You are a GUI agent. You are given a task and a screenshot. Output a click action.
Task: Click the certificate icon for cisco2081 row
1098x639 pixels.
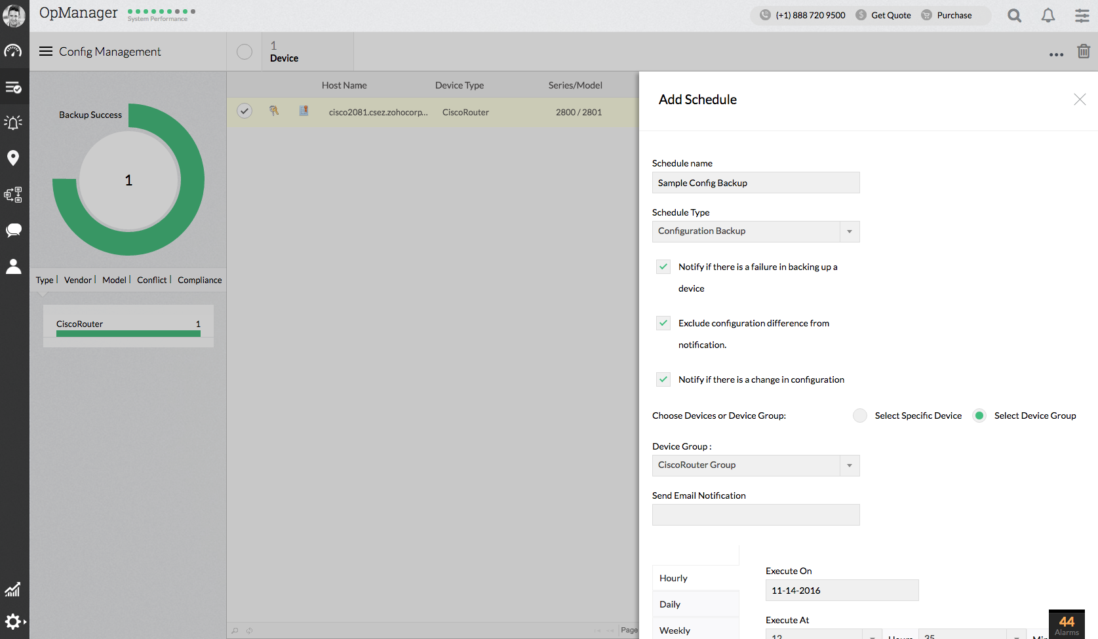coord(304,111)
